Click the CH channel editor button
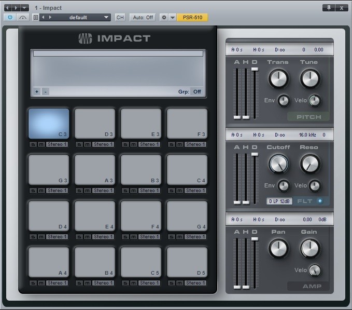This screenshot has width=352, height=310. pyautogui.click(x=120, y=17)
